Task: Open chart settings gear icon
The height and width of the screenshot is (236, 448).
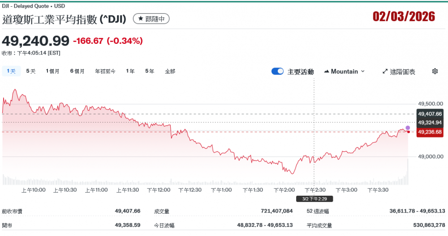Action: pyautogui.click(x=435, y=72)
